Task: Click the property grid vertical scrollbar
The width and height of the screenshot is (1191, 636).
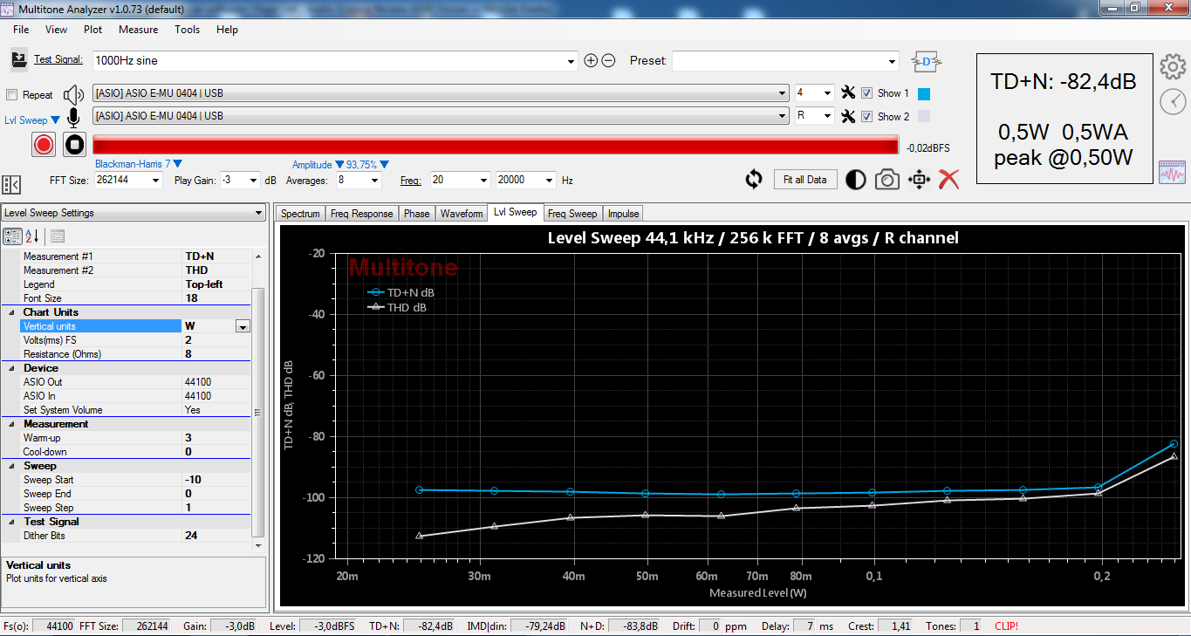Action: [257, 400]
